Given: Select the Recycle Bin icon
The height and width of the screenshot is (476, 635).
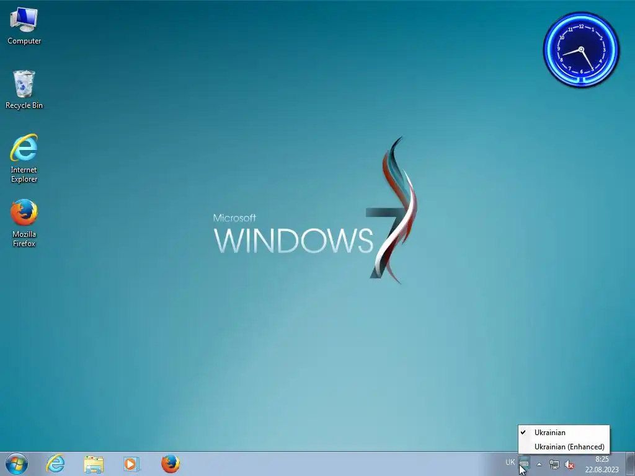Looking at the screenshot, I should (x=24, y=90).
